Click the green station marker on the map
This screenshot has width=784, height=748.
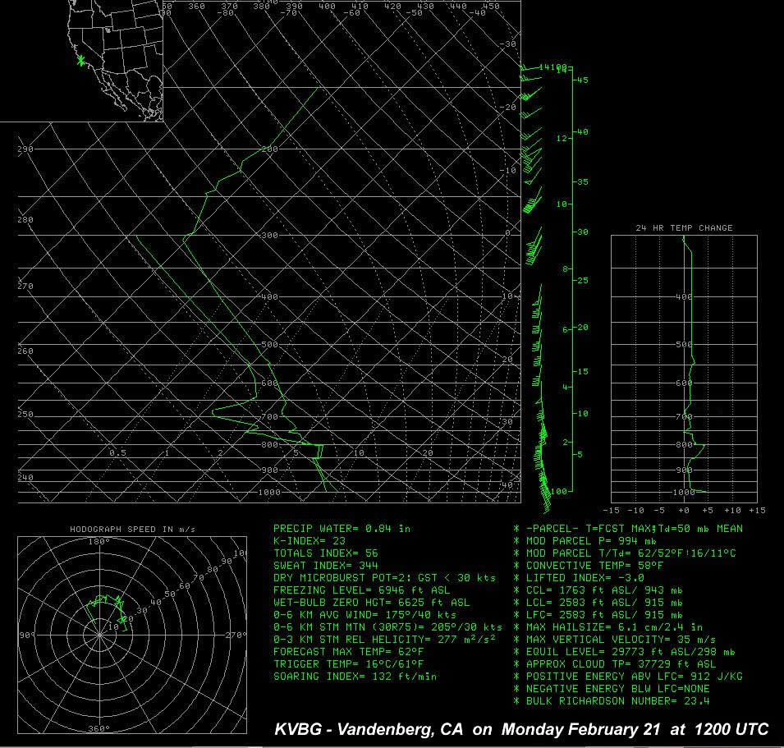click(81, 61)
